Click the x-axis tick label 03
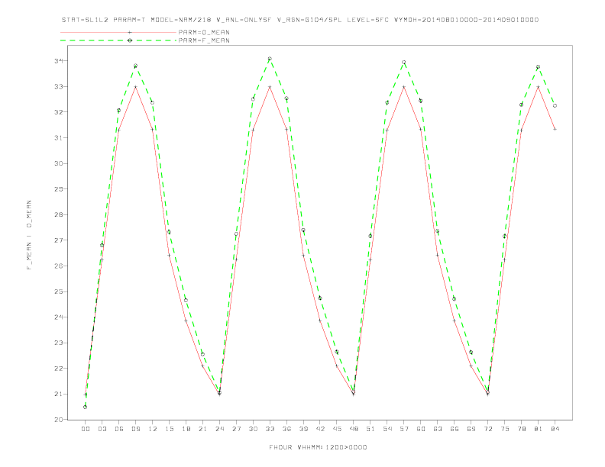The height and width of the screenshot is (467, 605). click(x=102, y=429)
